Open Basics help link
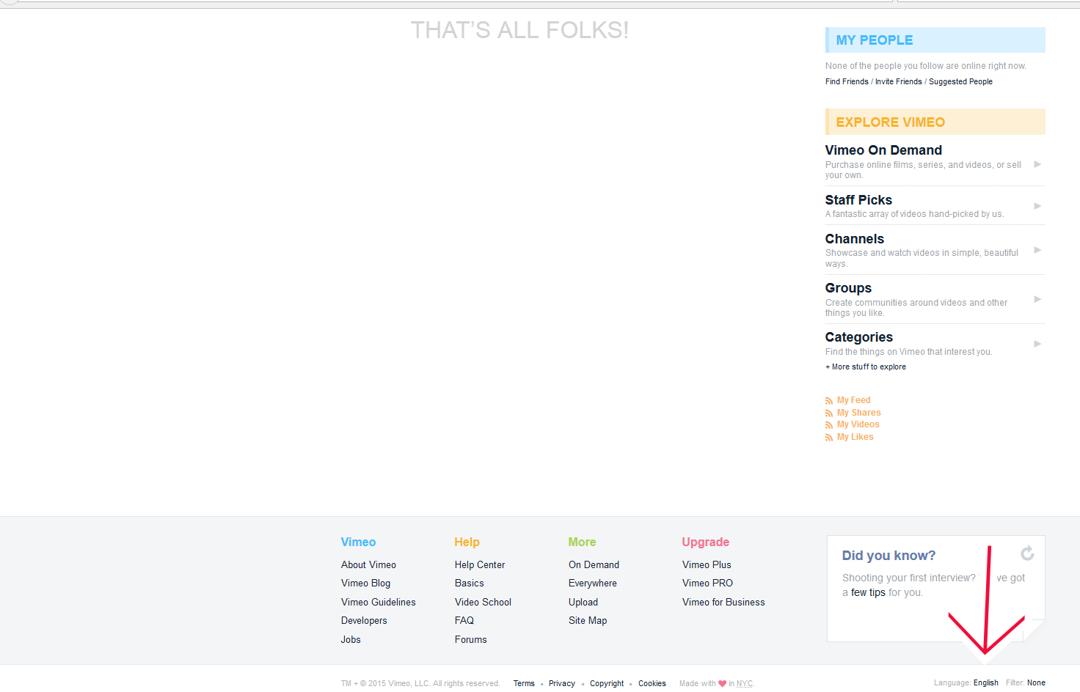1080x692 pixels. [469, 583]
